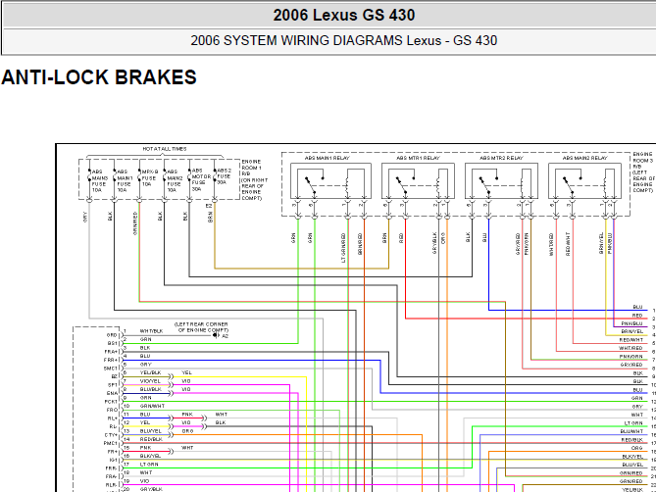Click the horizontal 'WHT/RED' label at right pin 6
Viewport: 656px width, 492px height.
tap(631, 348)
